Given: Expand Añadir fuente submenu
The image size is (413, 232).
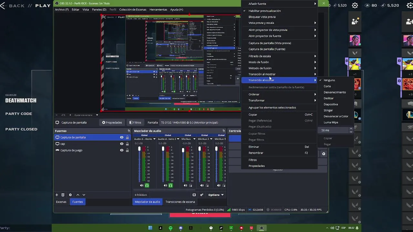Looking at the screenshot, I should (x=279, y=4).
